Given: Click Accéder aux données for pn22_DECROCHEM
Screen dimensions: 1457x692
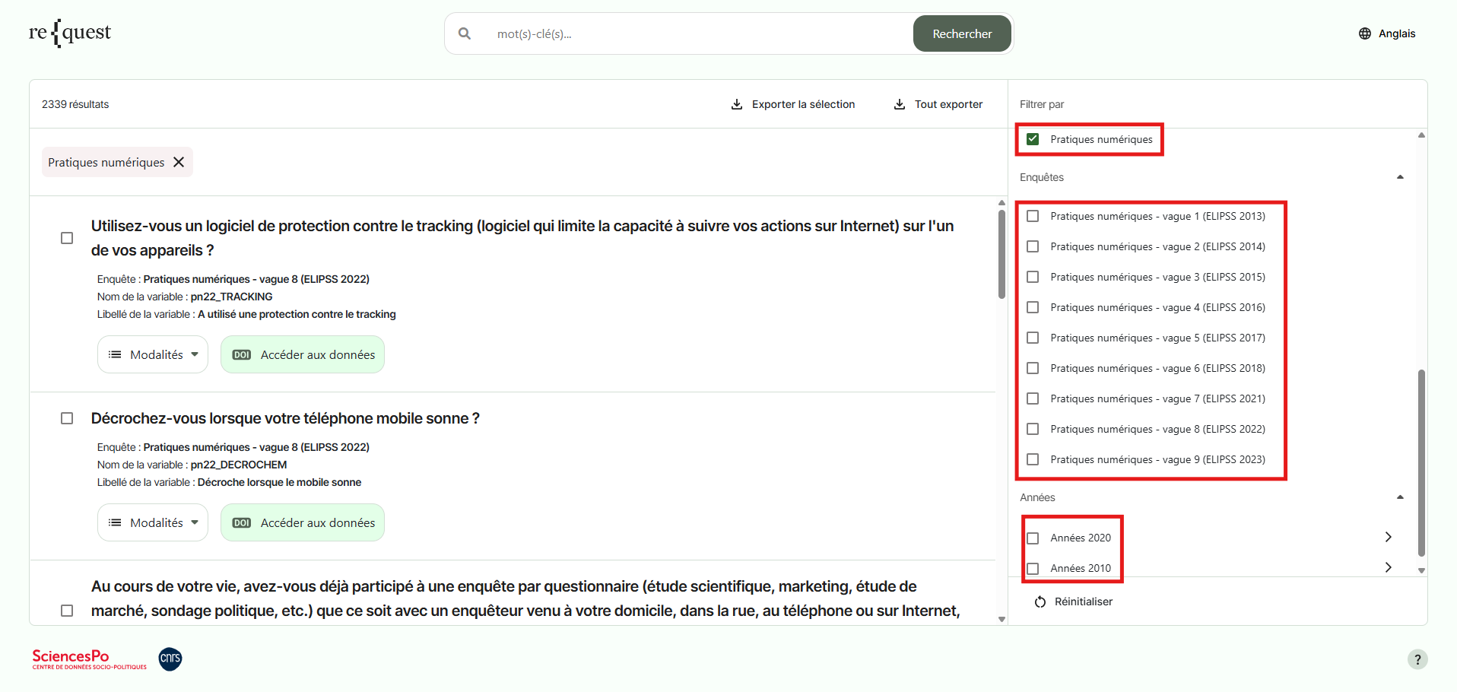Looking at the screenshot, I should (x=303, y=522).
